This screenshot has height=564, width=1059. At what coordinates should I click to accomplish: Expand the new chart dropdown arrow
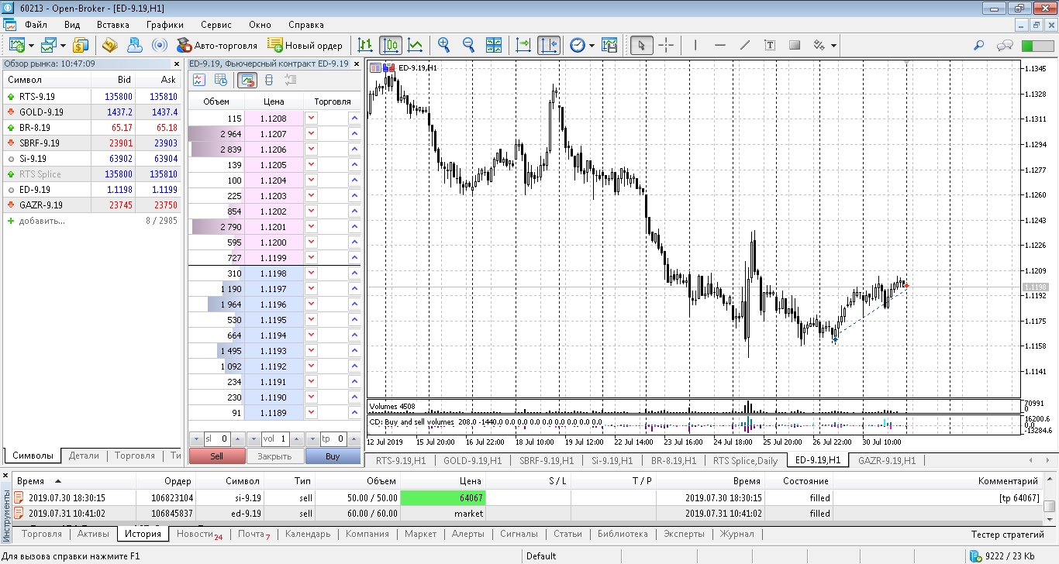pos(31,45)
